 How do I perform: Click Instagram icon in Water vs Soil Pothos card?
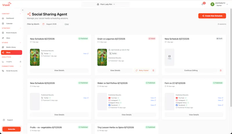(109, 100)
